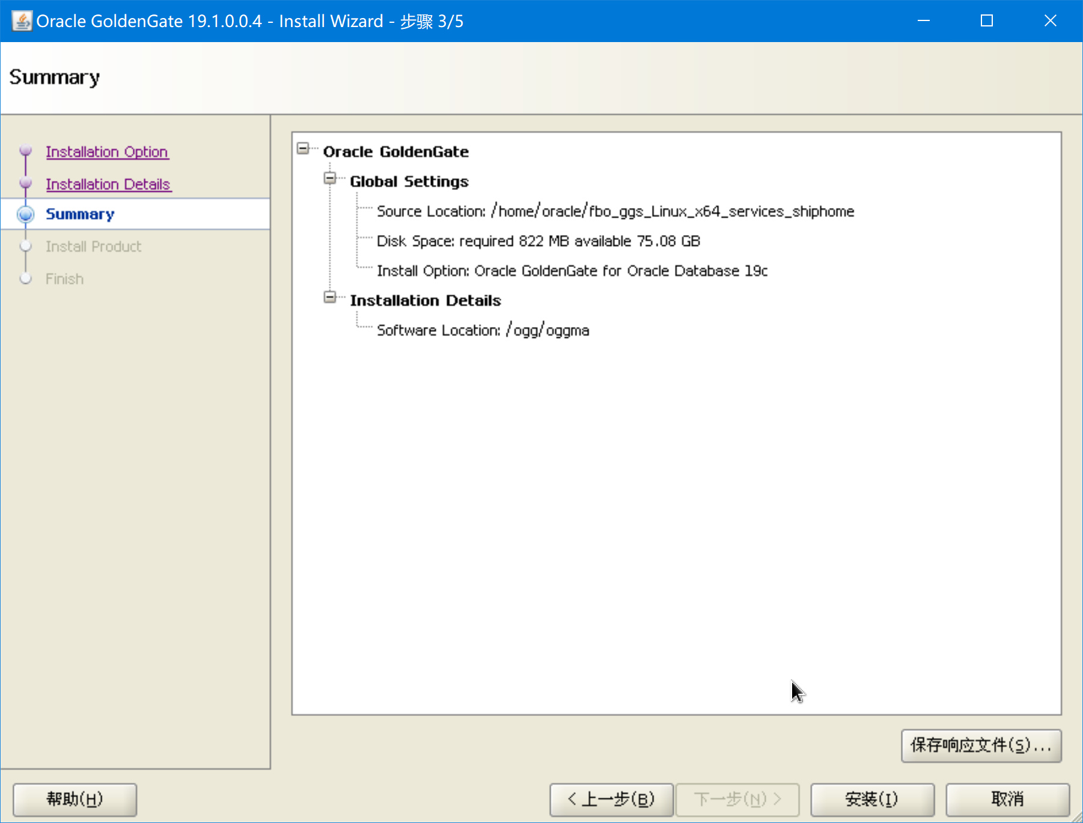Start installation with 安装(I) button

click(x=873, y=800)
